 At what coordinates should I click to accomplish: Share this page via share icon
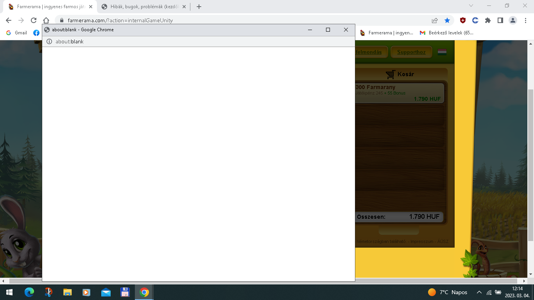435,20
